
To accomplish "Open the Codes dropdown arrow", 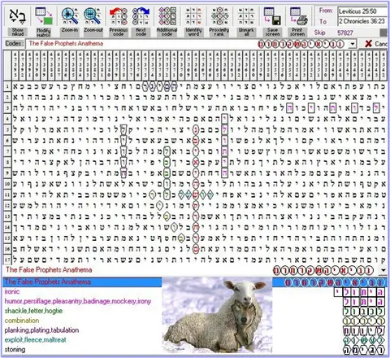I will point(352,44).
